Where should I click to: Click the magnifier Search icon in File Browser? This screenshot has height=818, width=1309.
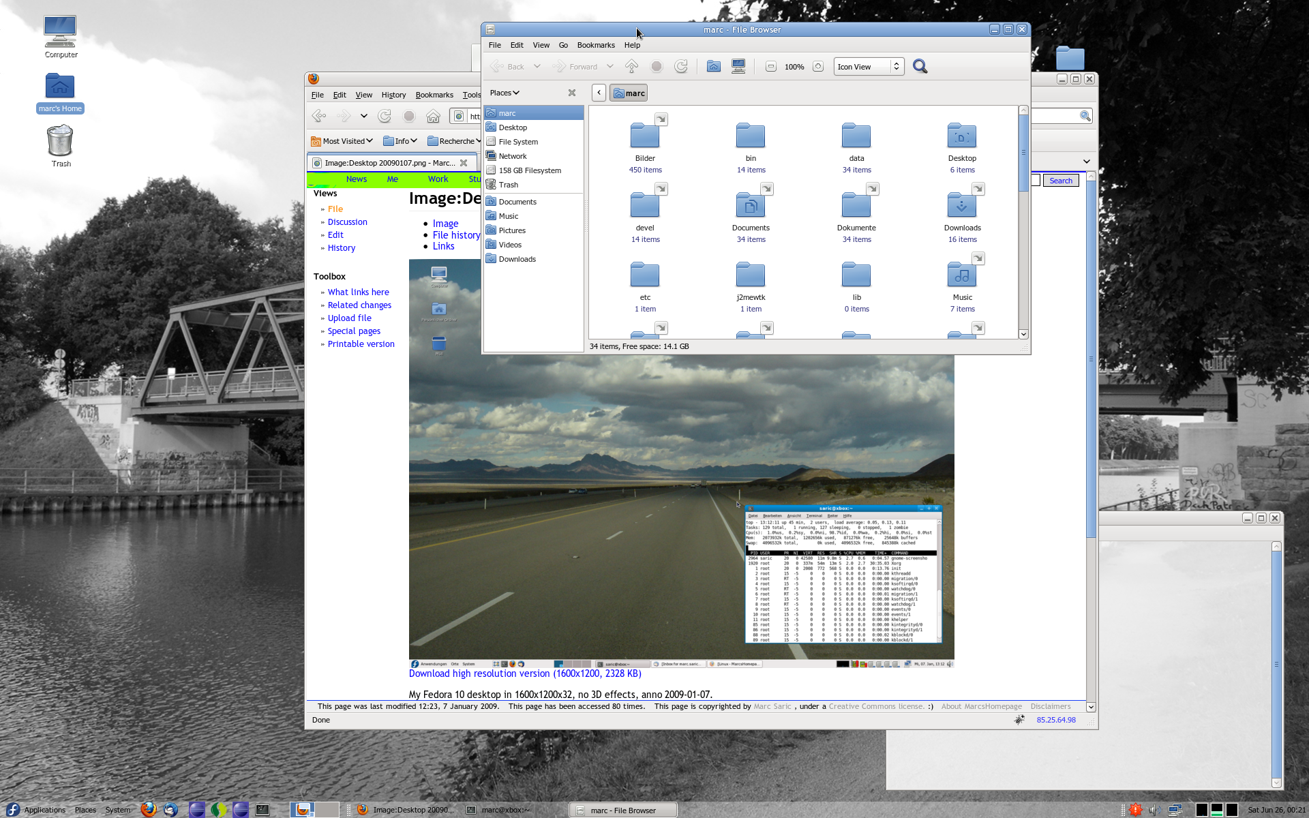[x=920, y=66]
